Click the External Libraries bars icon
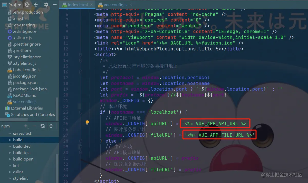 tap(7, 108)
